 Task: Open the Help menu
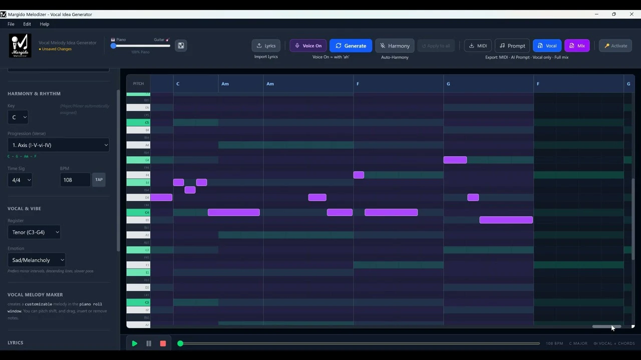(x=45, y=24)
